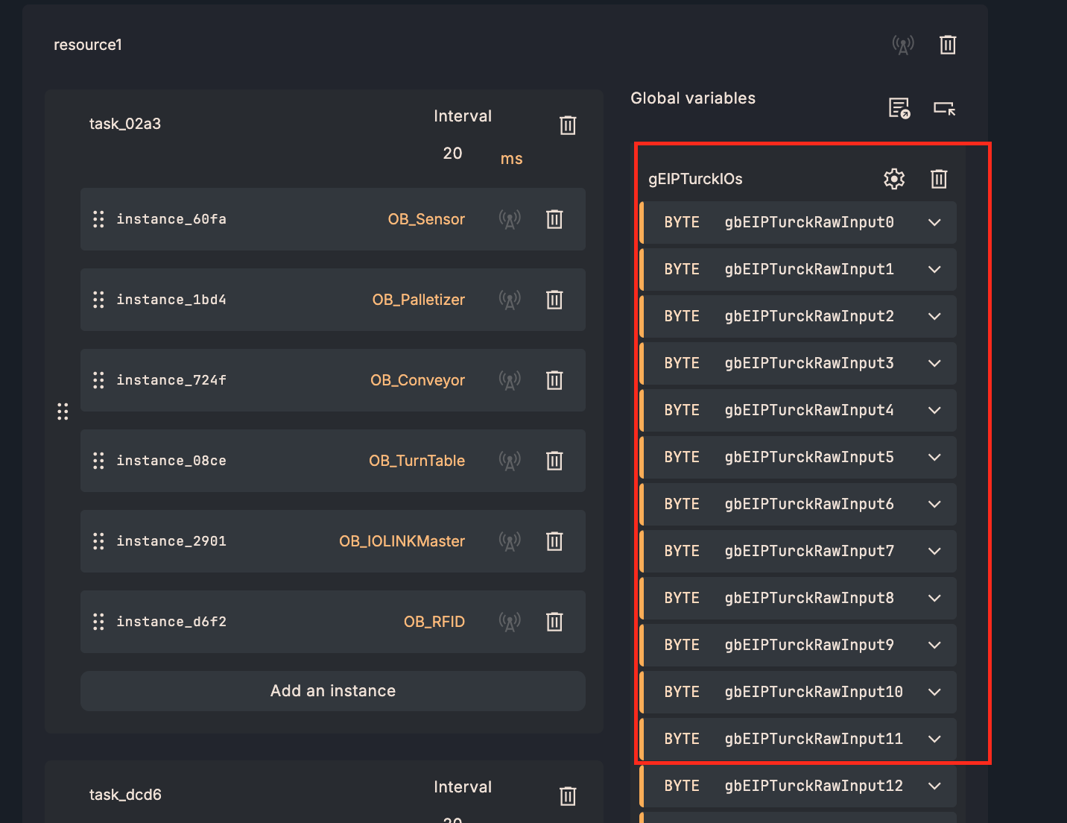
Task: Open settings gear for gEIPTurckIOs
Action: click(893, 179)
